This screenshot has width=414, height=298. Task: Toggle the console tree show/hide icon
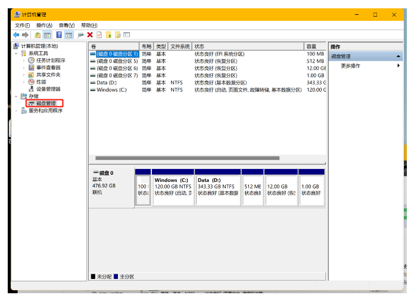(x=46, y=35)
